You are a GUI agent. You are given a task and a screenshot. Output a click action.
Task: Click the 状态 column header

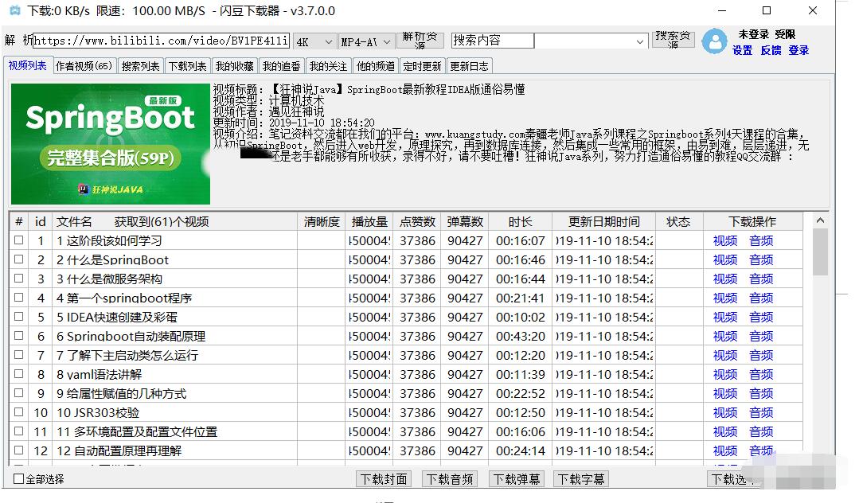coord(678,222)
